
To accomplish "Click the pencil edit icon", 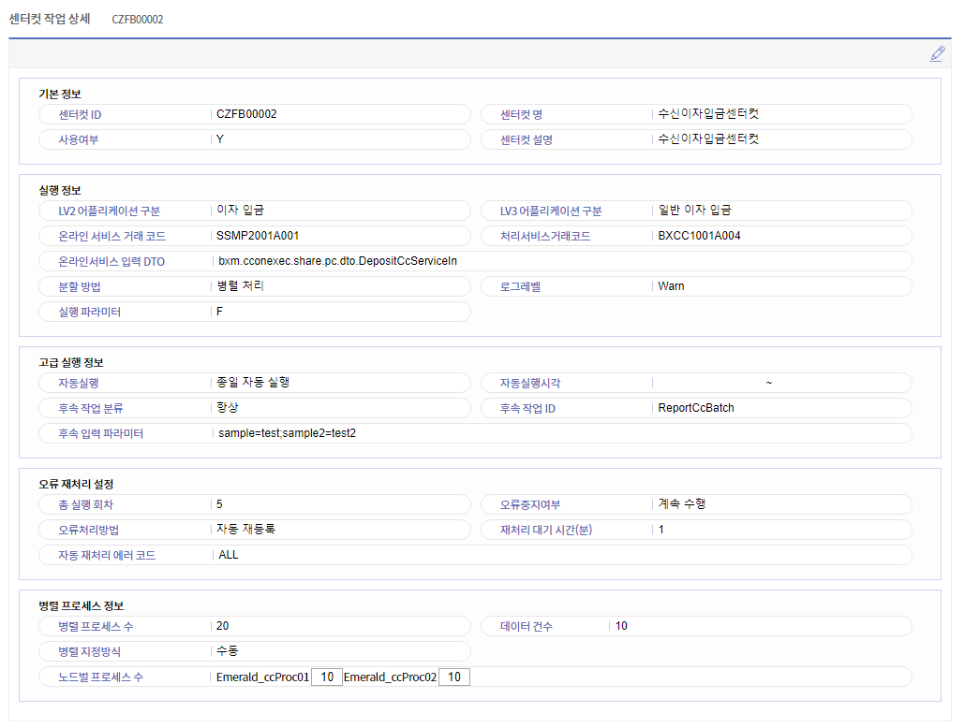I will pyautogui.click(x=937, y=54).
